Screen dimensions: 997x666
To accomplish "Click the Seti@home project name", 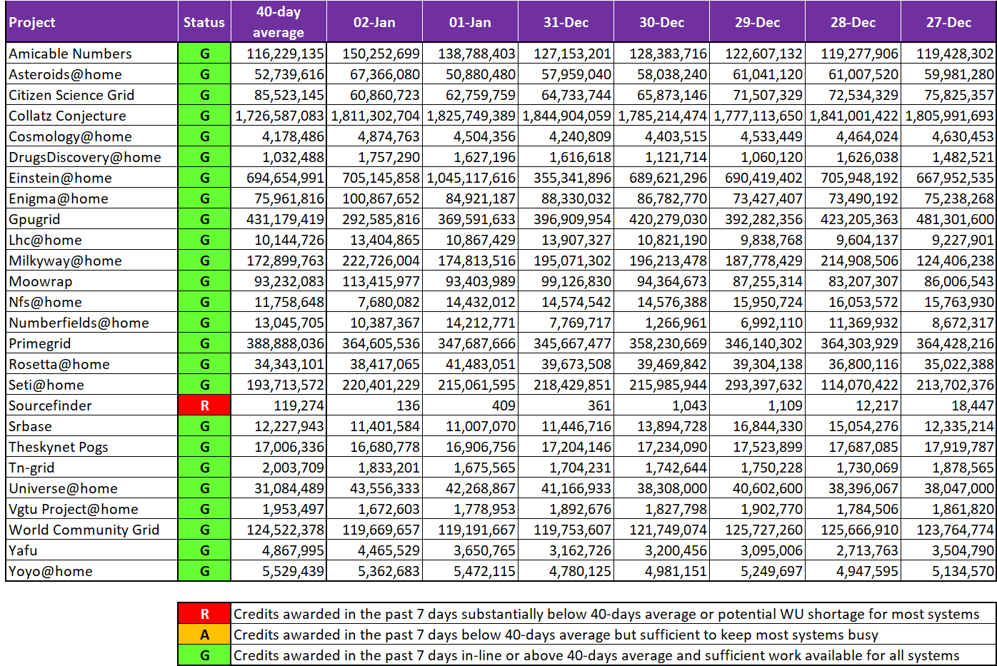I will click(46, 385).
